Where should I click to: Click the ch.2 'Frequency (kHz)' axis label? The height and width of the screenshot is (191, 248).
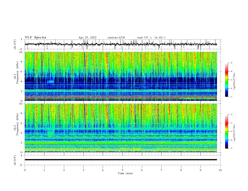click(x=18, y=124)
